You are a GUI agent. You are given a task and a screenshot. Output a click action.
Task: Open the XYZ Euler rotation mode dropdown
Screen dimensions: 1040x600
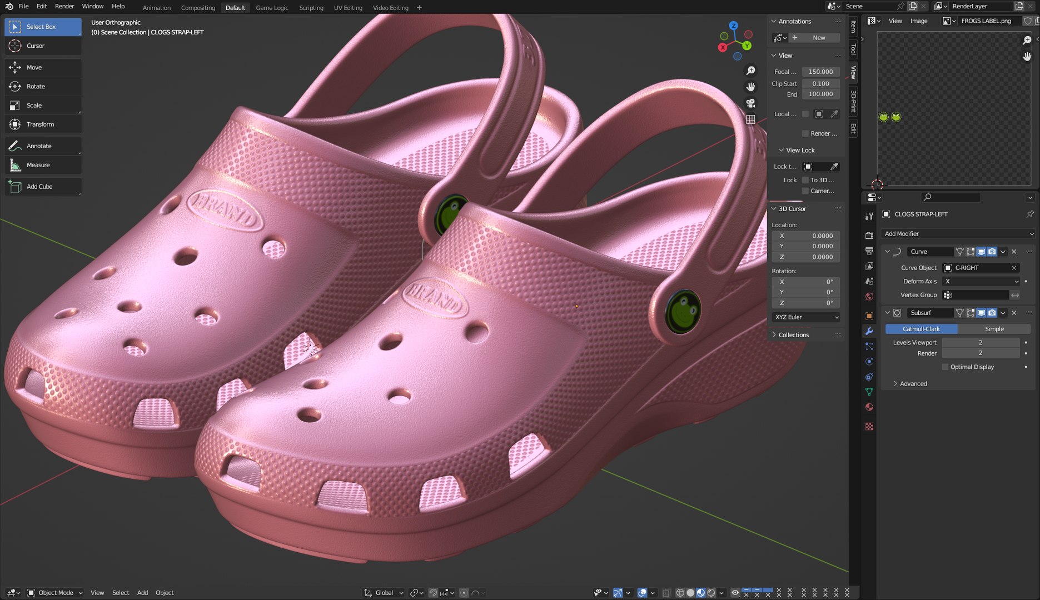pos(806,317)
